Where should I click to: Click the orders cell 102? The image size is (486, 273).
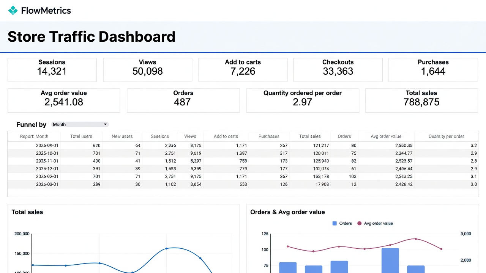click(x=352, y=176)
